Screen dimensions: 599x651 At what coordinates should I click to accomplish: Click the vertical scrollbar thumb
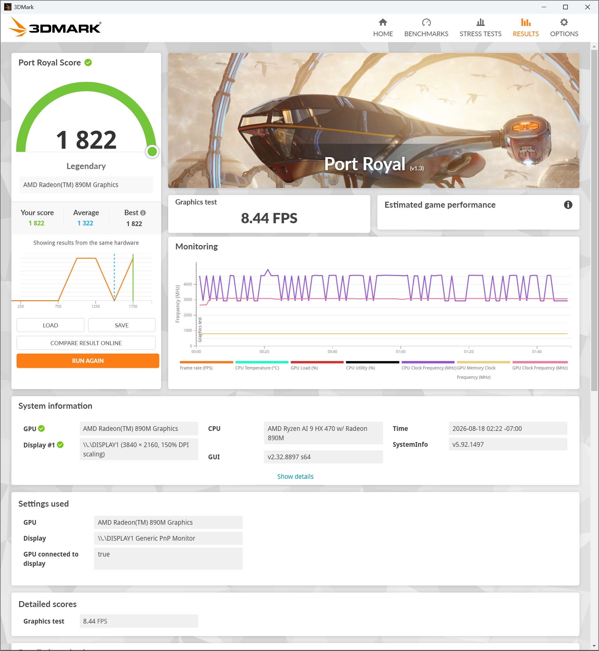coord(594,220)
